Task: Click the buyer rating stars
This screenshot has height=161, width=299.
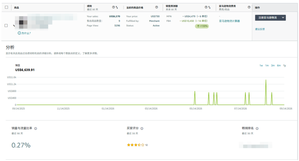Action: [136, 145]
